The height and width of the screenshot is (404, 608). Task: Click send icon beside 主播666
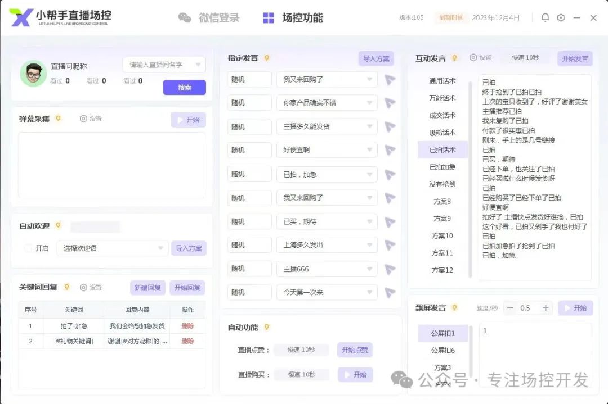pyautogui.click(x=390, y=269)
